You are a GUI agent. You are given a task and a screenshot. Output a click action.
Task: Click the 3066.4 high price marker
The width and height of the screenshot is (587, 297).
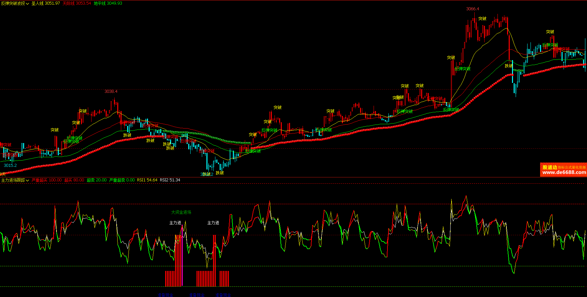point(472,9)
